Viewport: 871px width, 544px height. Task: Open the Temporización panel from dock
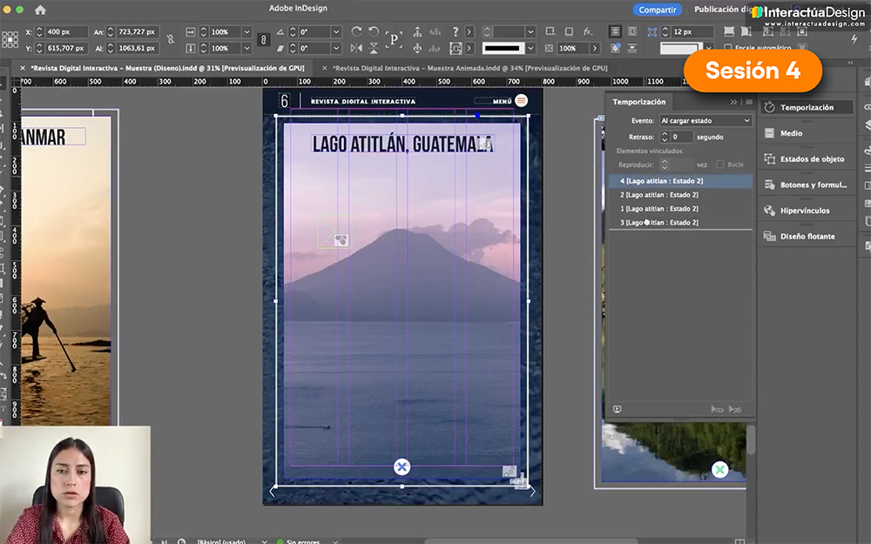(x=806, y=107)
